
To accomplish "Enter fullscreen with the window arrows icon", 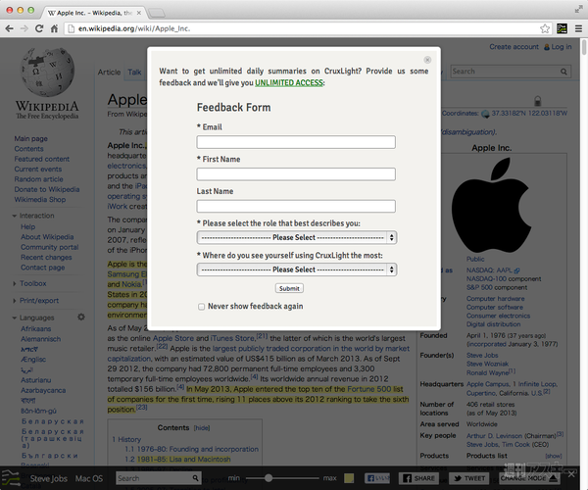I will 578,10.
